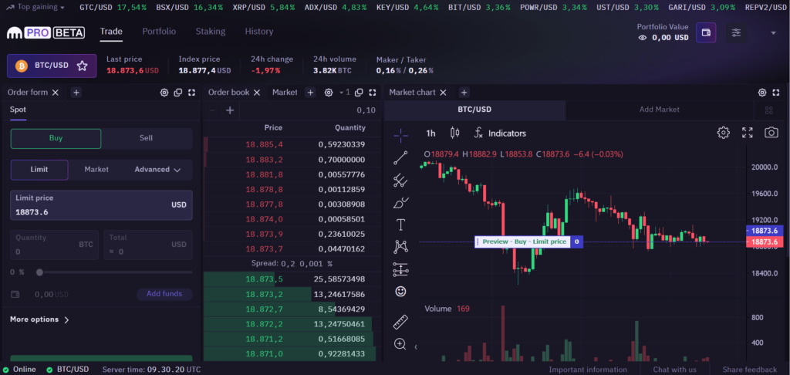
Task: Select the text annotation tool
Action: coord(400,225)
